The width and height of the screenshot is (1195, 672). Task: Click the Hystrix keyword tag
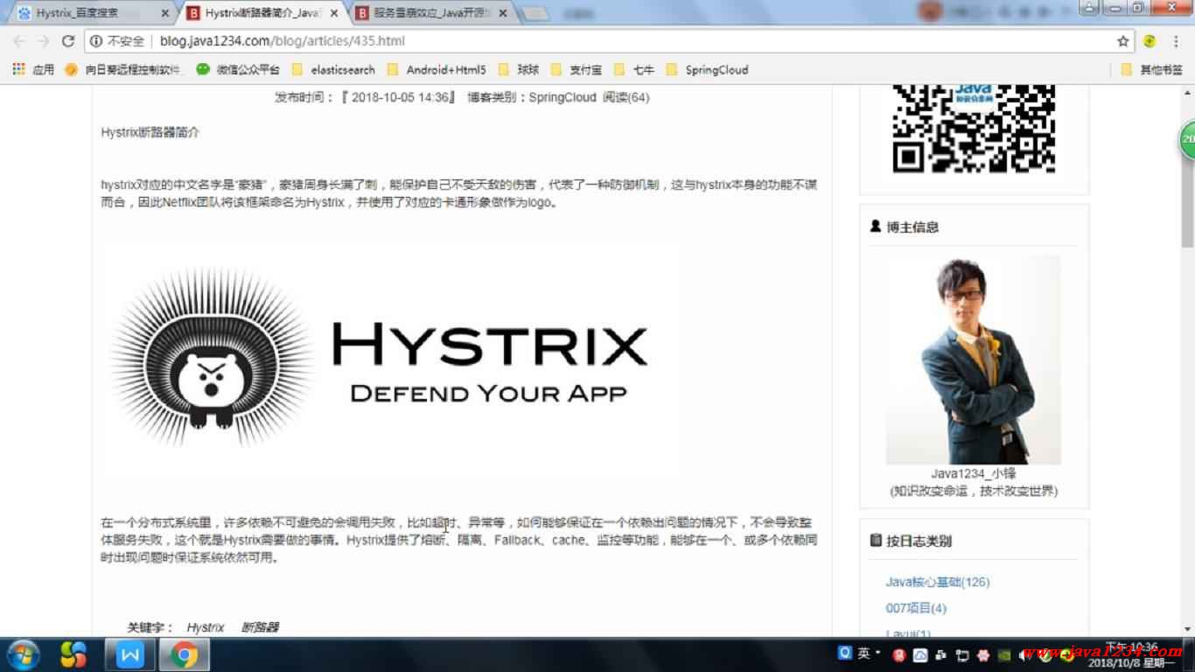(206, 627)
